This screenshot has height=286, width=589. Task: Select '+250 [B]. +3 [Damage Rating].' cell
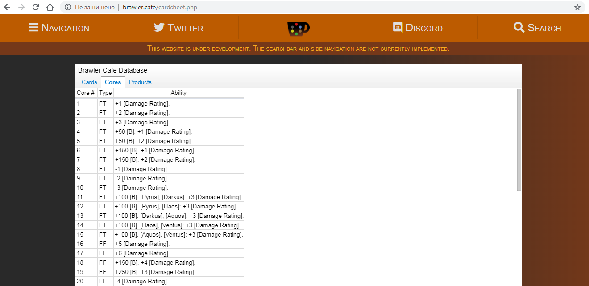click(178, 272)
